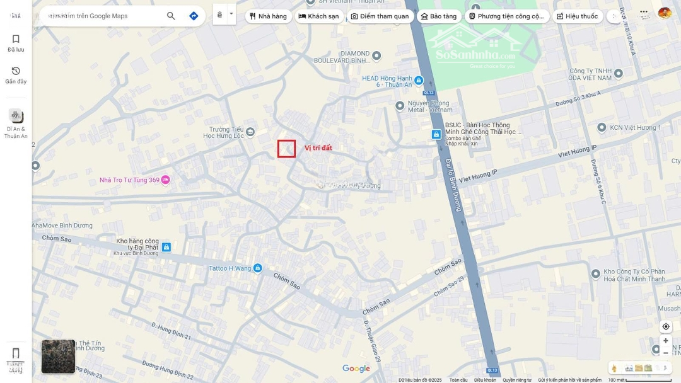Image resolution: width=681 pixels, height=383 pixels.
Task: Click the Dữ liệu bản đồ ©2025 text
Action: coord(420,380)
